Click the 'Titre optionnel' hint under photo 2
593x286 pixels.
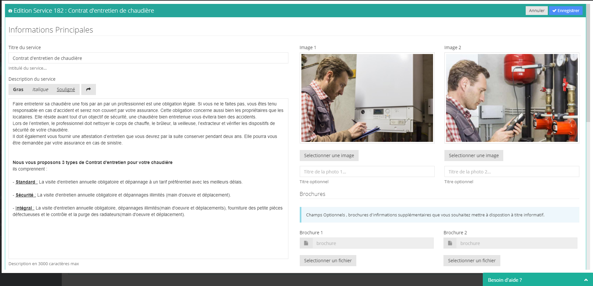[x=459, y=182]
